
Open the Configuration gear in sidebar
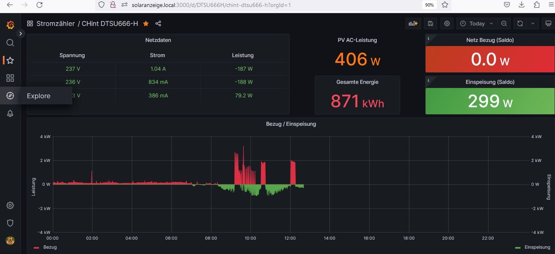[10, 206]
